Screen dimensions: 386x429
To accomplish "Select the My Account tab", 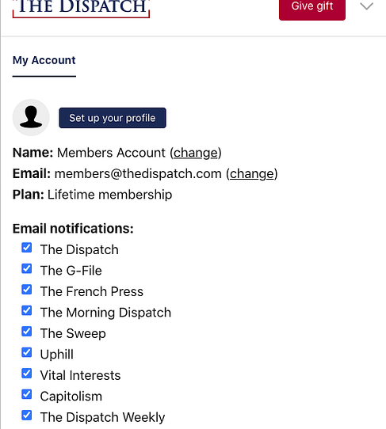I will coord(44,60).
